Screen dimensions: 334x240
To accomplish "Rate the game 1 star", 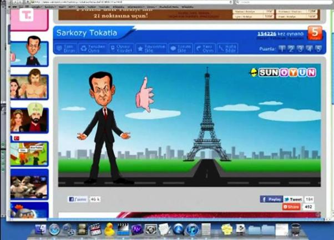I will coord(282,49).
